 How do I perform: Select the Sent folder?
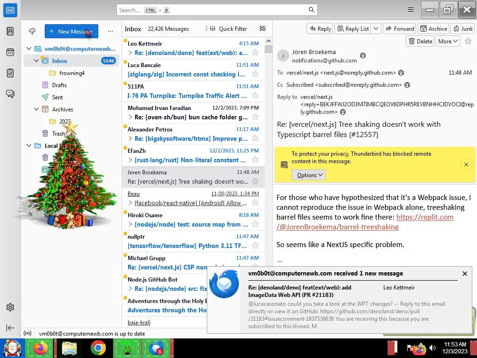(x=71, y=97)
